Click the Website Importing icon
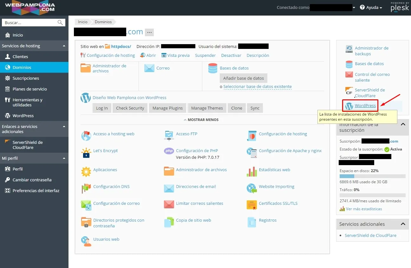The image size is (411, 268). click(x=252, y=188)
